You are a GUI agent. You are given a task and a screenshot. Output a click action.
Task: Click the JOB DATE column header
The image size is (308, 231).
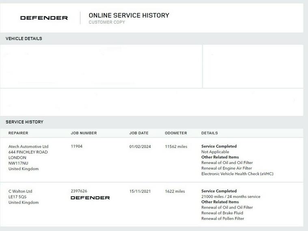click(x=139, y=133)
